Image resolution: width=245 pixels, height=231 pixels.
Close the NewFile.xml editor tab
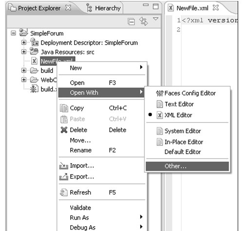(x=216, y=8)
